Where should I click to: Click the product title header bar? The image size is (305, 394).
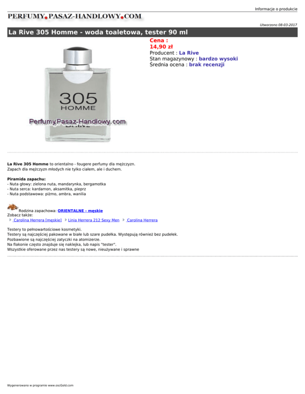click(x=152, y=32)
